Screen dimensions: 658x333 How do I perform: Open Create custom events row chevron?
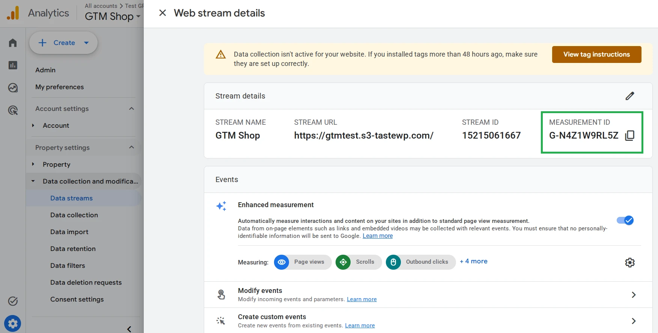634,321
